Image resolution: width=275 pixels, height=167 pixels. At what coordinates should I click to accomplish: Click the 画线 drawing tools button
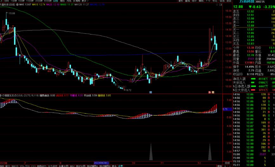[201, 1]
